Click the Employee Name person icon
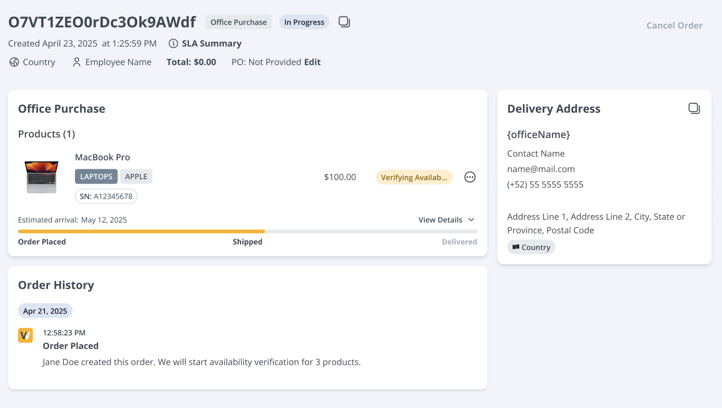The height and width of the screenshot is (408, 722). pyautogui.click(x=77, y=62)
